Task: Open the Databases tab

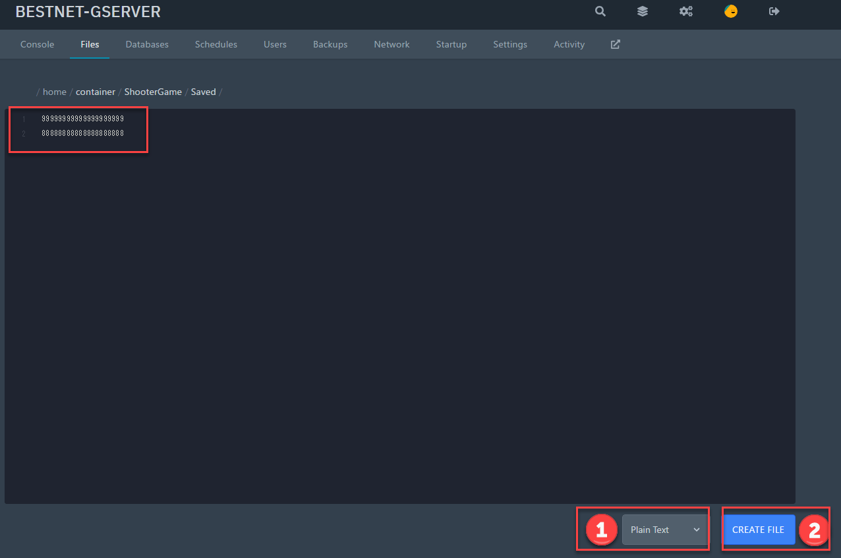Action: coord(147,44)
